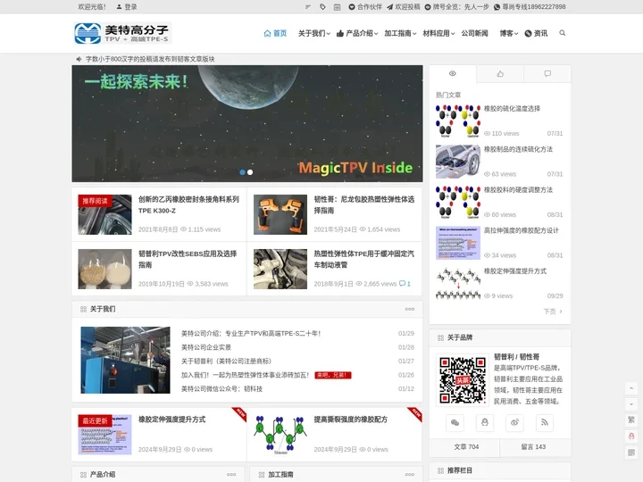Screen dimensions: 643x482
Task: Open article 提高撕裂强度的橡胶配方
Action: [351, 420]
